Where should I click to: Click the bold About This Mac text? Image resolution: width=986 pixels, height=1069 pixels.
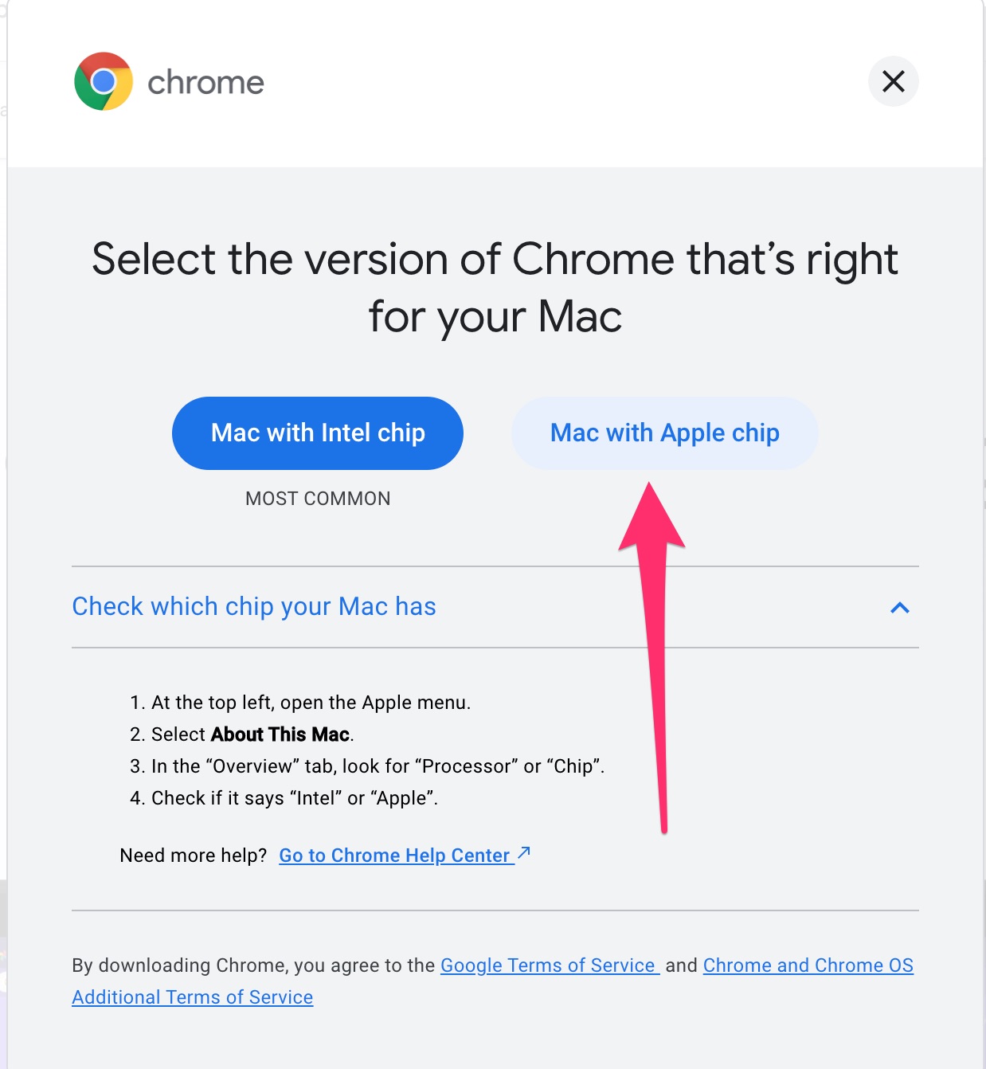(x=280, y=734)
